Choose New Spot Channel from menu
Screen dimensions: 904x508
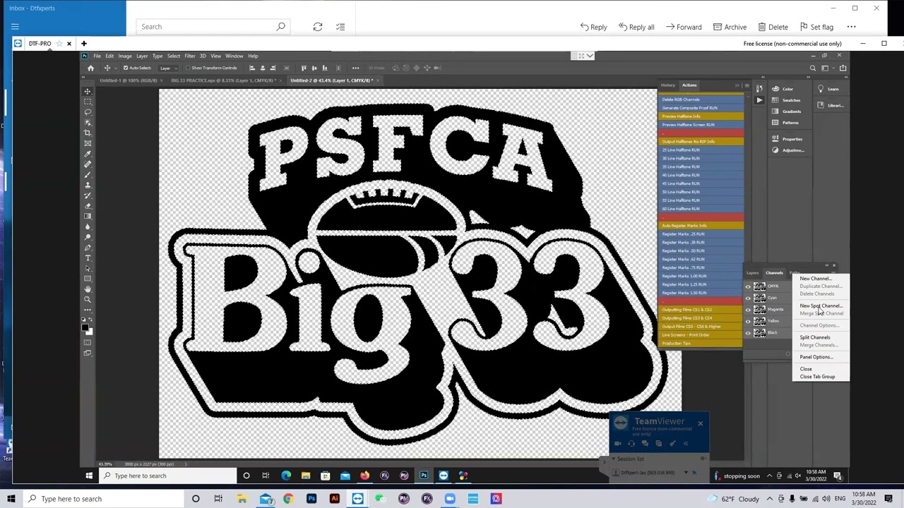click(x=821, y=306)
